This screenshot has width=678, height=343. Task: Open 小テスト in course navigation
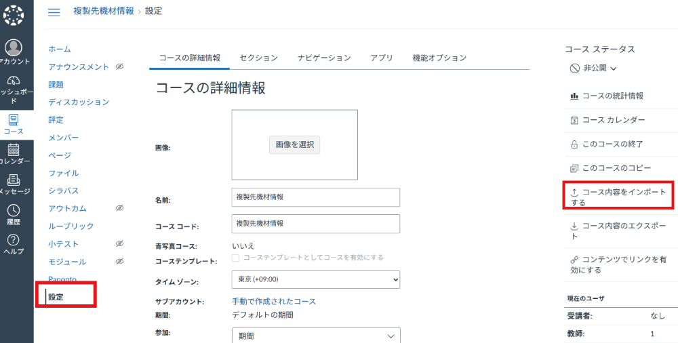click(x=64, y=244)
